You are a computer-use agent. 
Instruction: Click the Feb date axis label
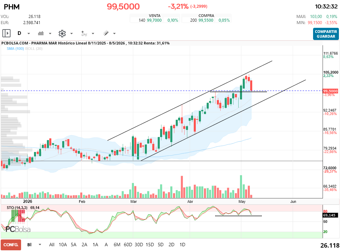point(82,201)
